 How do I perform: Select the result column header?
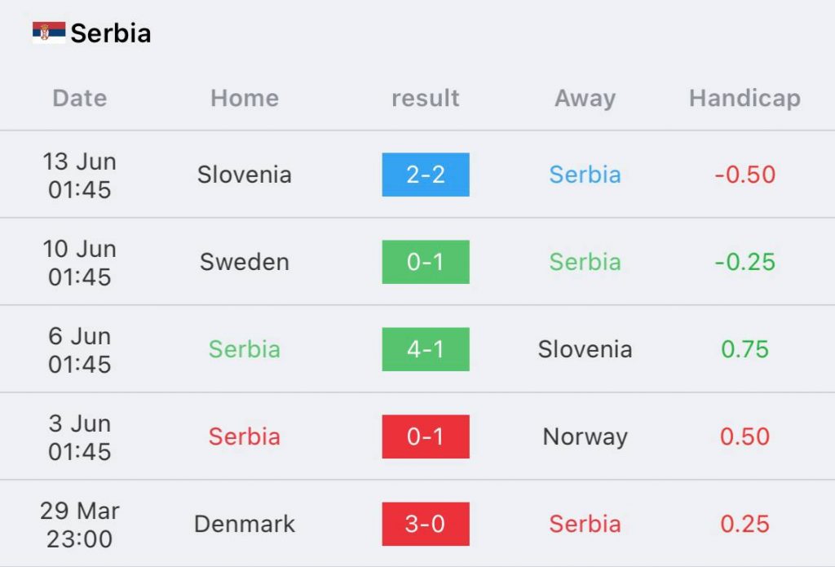tap(426, 98)
